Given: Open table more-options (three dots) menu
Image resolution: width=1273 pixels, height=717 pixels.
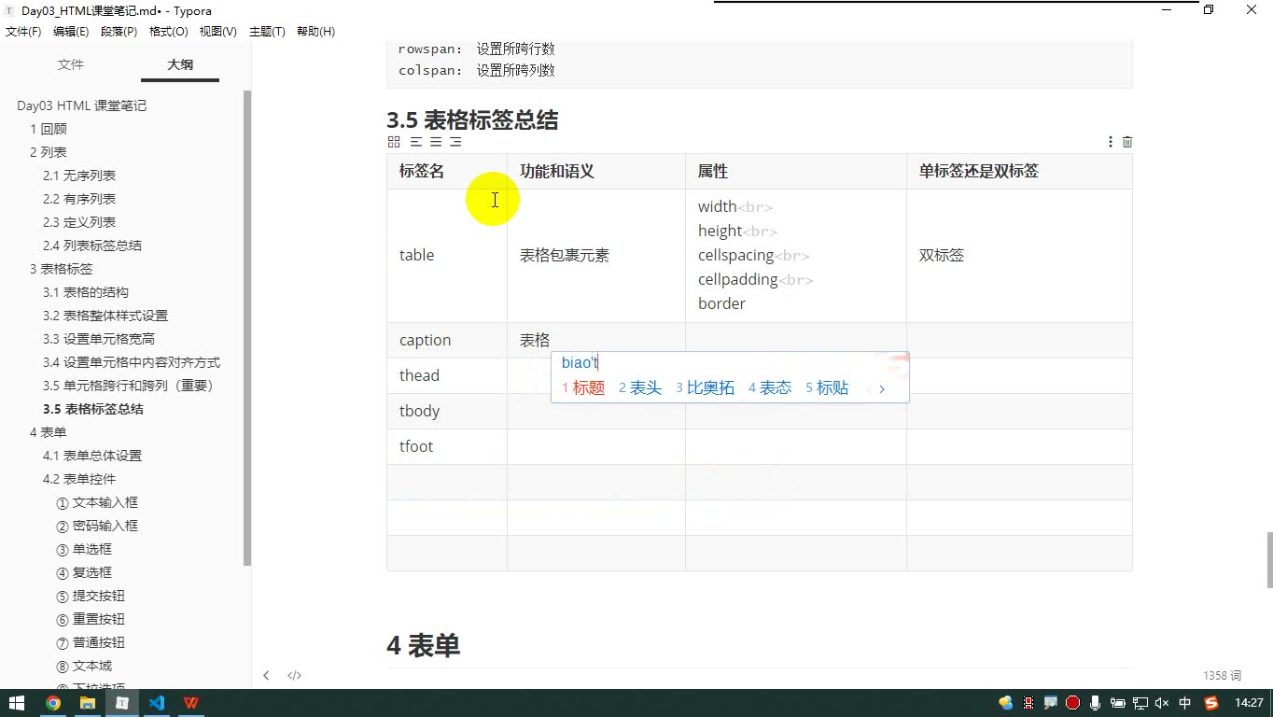Looking at the screenshot, I should 1110,142.
